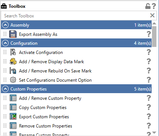Open help for Remove Custom Properties

(x=149, y=126)
